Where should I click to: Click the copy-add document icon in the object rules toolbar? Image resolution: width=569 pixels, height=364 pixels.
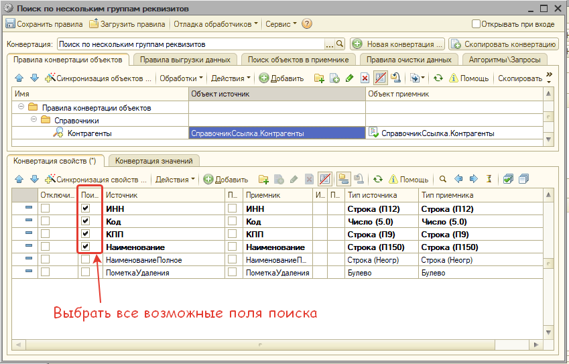(x=334, y=78)
